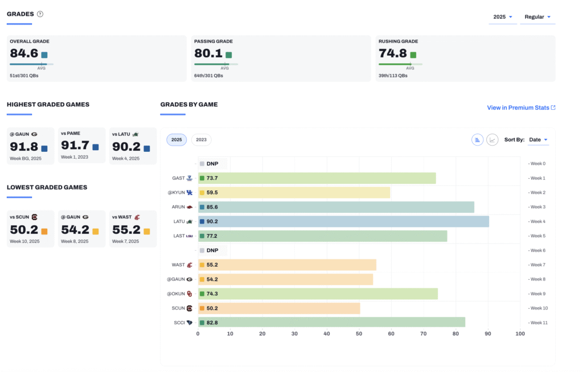Select the 2025 tab in Grades by Game
Screen dimensions: 583x372
click(x=176, y=140)
